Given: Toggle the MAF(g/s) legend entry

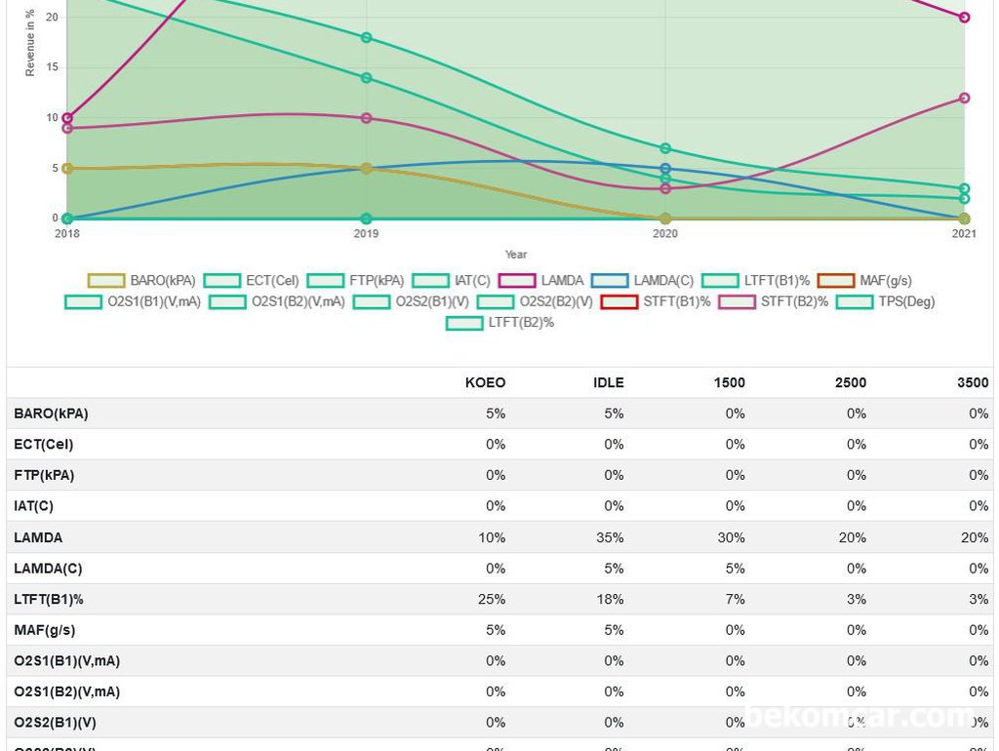Looking at the screenshot, I should click(836, 280).
